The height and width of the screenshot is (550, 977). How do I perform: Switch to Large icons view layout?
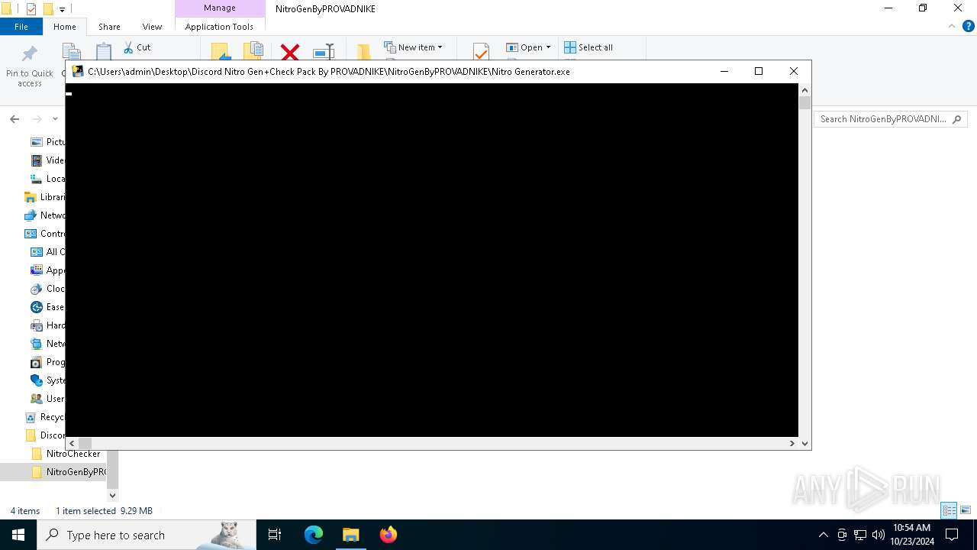pyautogui.click(x=966, y=510)
